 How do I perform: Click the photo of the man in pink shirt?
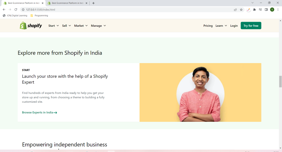(200, 92)
